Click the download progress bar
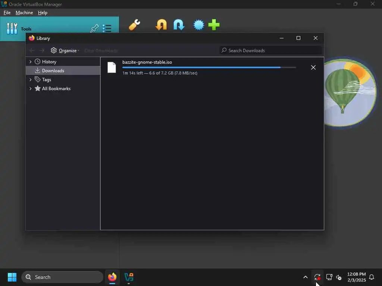Viewport: 382px width, 286px height. click(x=209, y=67)
